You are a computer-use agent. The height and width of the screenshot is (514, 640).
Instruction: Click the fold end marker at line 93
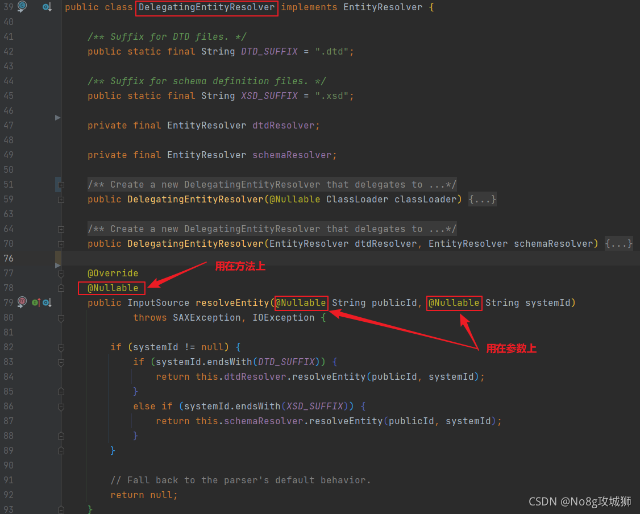tap(61, 509)
